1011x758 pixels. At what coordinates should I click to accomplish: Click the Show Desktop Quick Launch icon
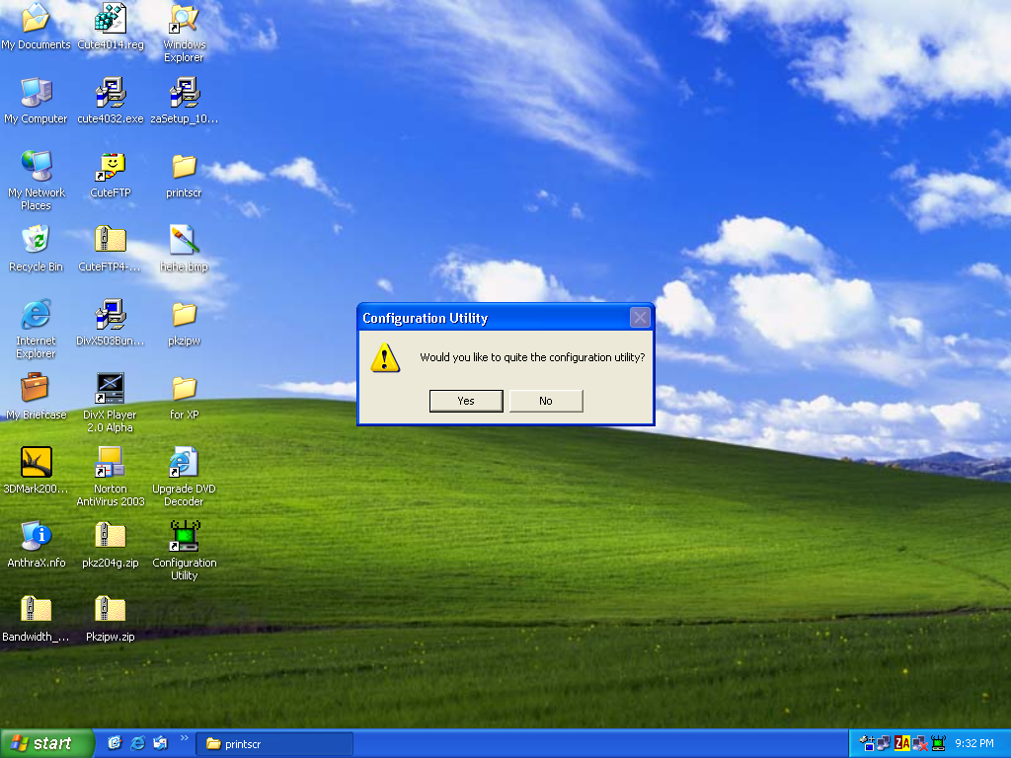pos(115,743)
